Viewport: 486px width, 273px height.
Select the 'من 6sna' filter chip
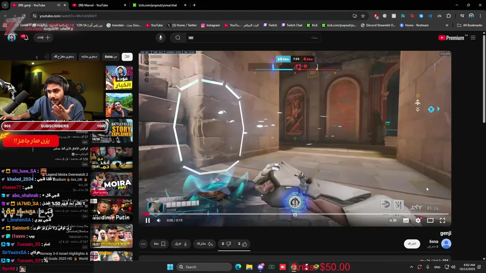(111, 56)
